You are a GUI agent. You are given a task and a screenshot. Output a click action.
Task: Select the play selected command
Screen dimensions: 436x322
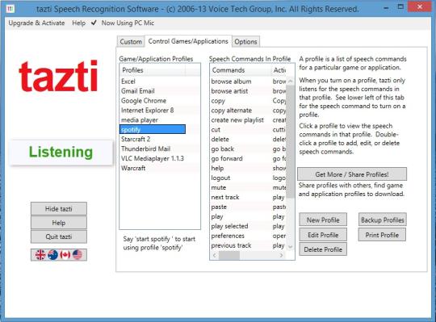point(248,226)
